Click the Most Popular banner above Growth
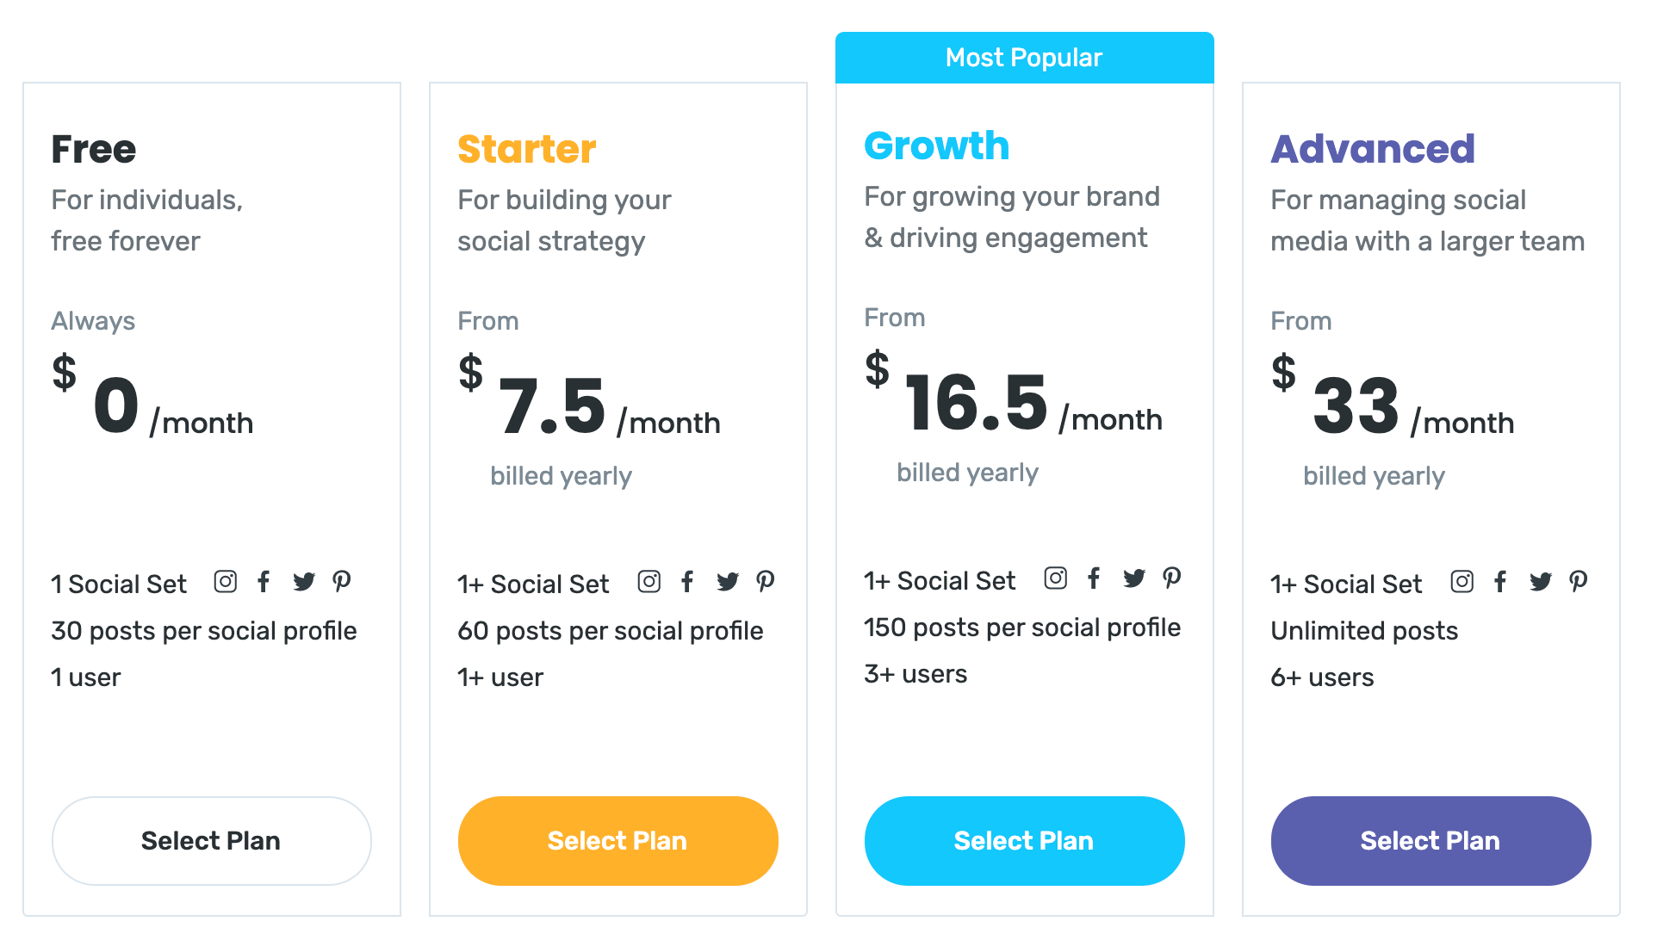Image resolution: width=1657 pixels, height=940 pixels. tap(1024, 57)
